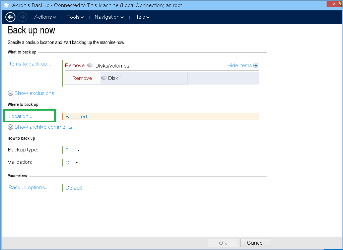Collapse items with Hide items chevron icon
Viewport: 343px width, 250px height.
pos(256,65)
